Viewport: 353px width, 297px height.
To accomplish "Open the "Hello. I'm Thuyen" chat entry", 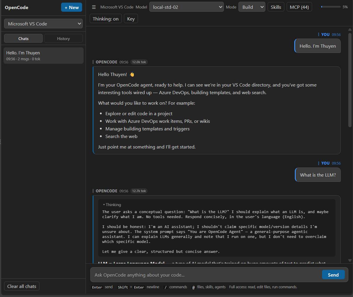I will point(44,56).
